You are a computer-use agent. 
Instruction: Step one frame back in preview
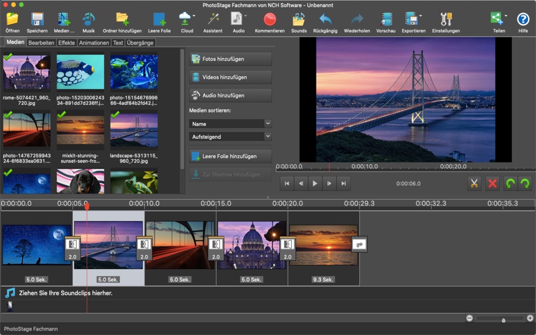pyautogui.click(x=301, y=183)
